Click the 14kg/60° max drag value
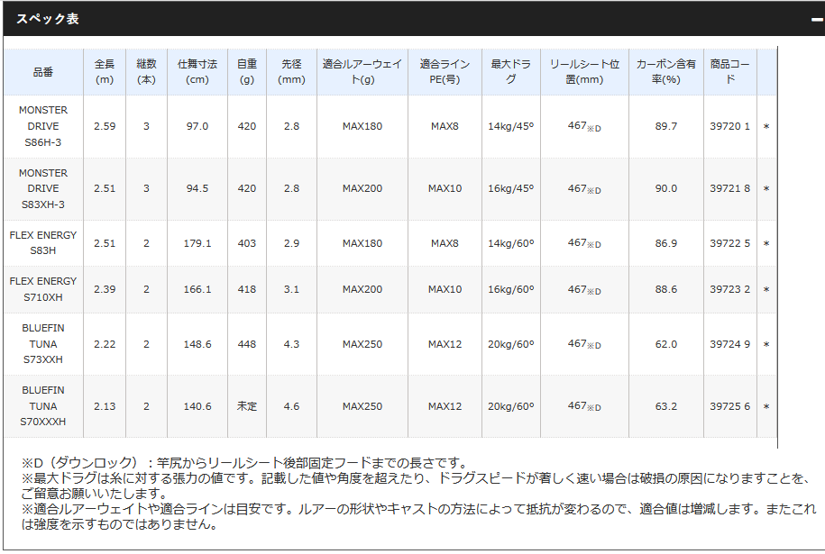 [x=511, y=243]
